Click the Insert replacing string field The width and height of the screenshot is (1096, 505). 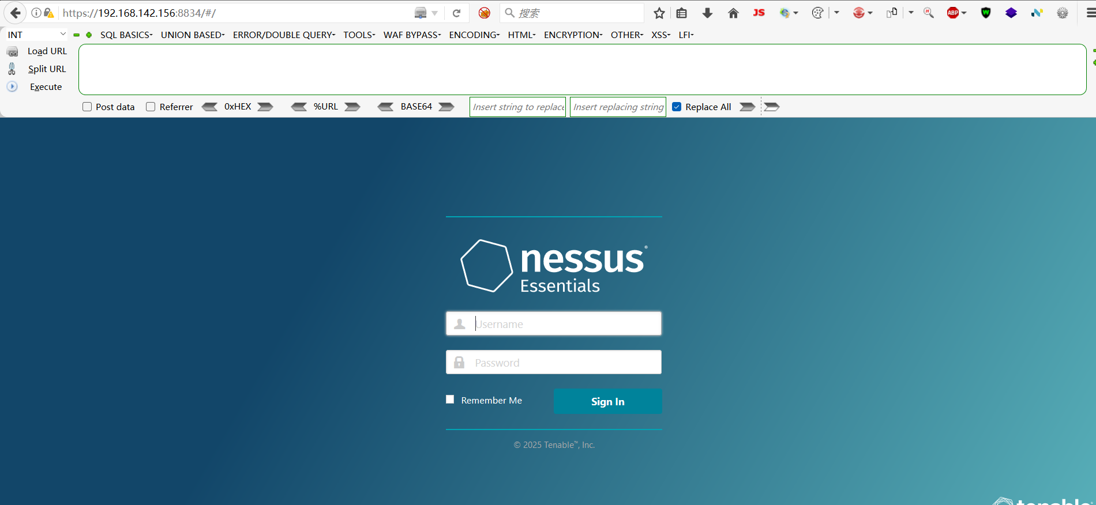click(x=618, y=107)
